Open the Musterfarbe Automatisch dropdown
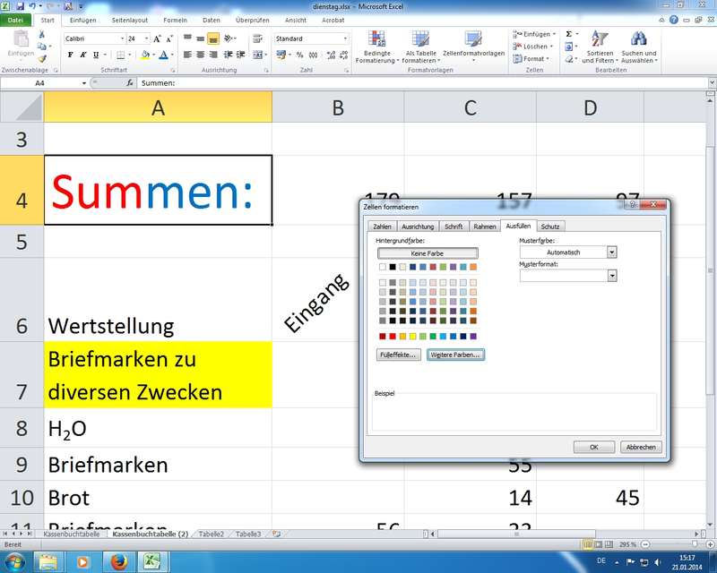Viewport: 717px width, 573px height. [611, 252]
